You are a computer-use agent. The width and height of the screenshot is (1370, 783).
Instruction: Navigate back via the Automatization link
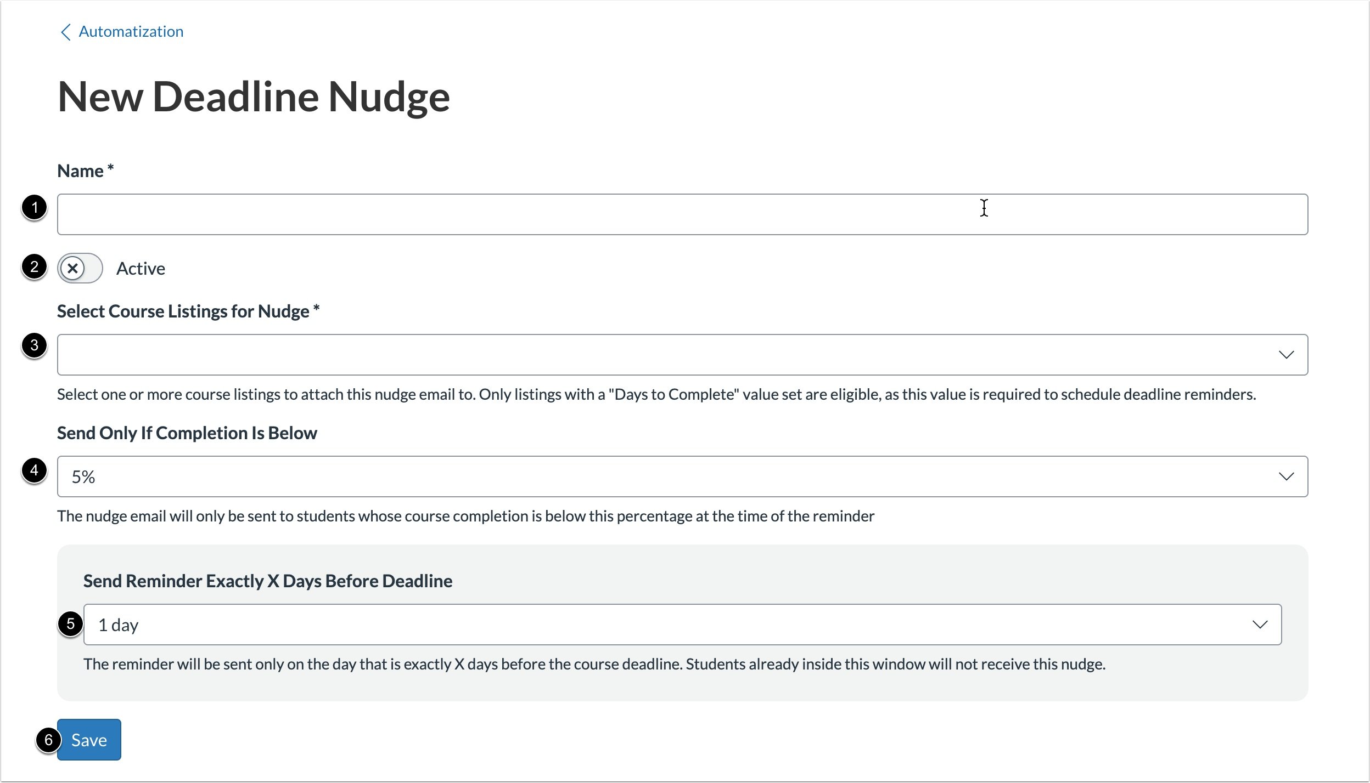(x=131, y=31)
